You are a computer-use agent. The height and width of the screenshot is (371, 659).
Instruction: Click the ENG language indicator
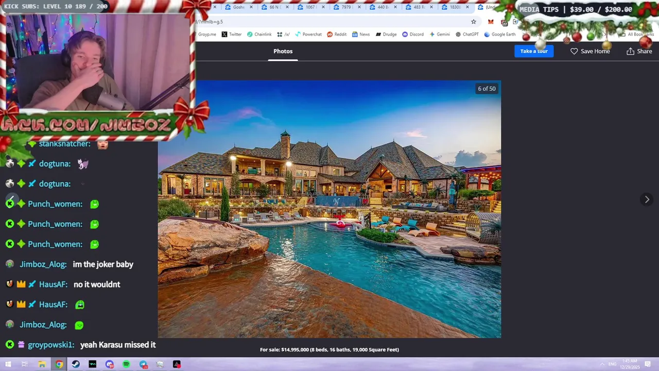point(613,364)
